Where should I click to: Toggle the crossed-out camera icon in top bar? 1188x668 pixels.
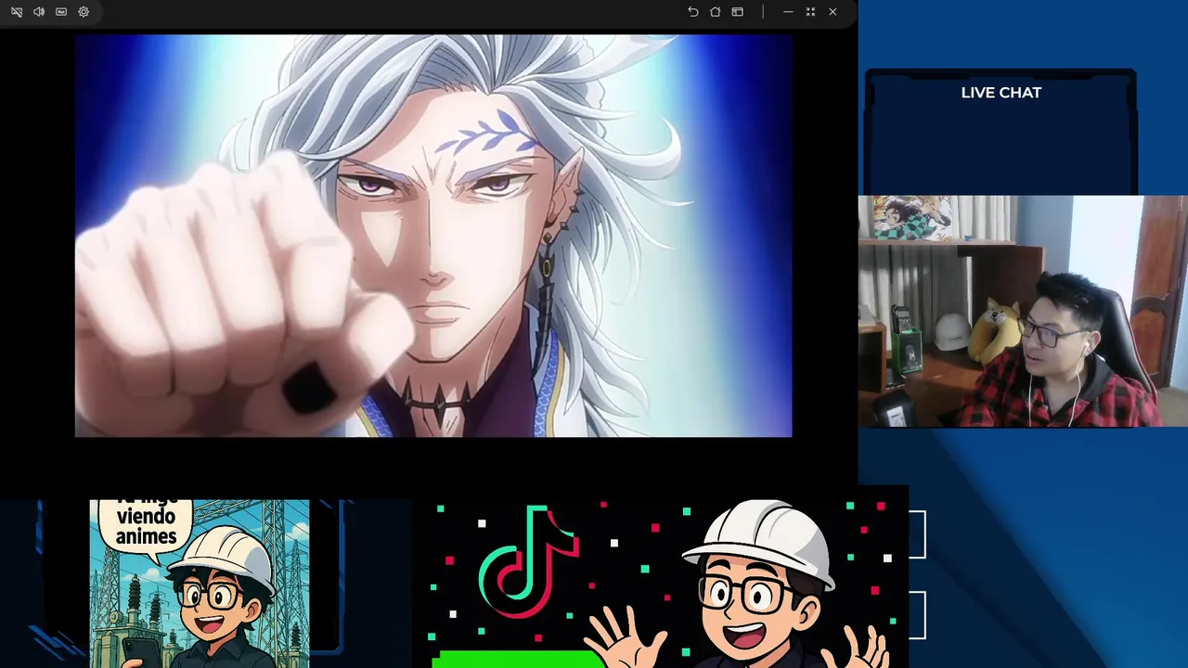[17, 12]
